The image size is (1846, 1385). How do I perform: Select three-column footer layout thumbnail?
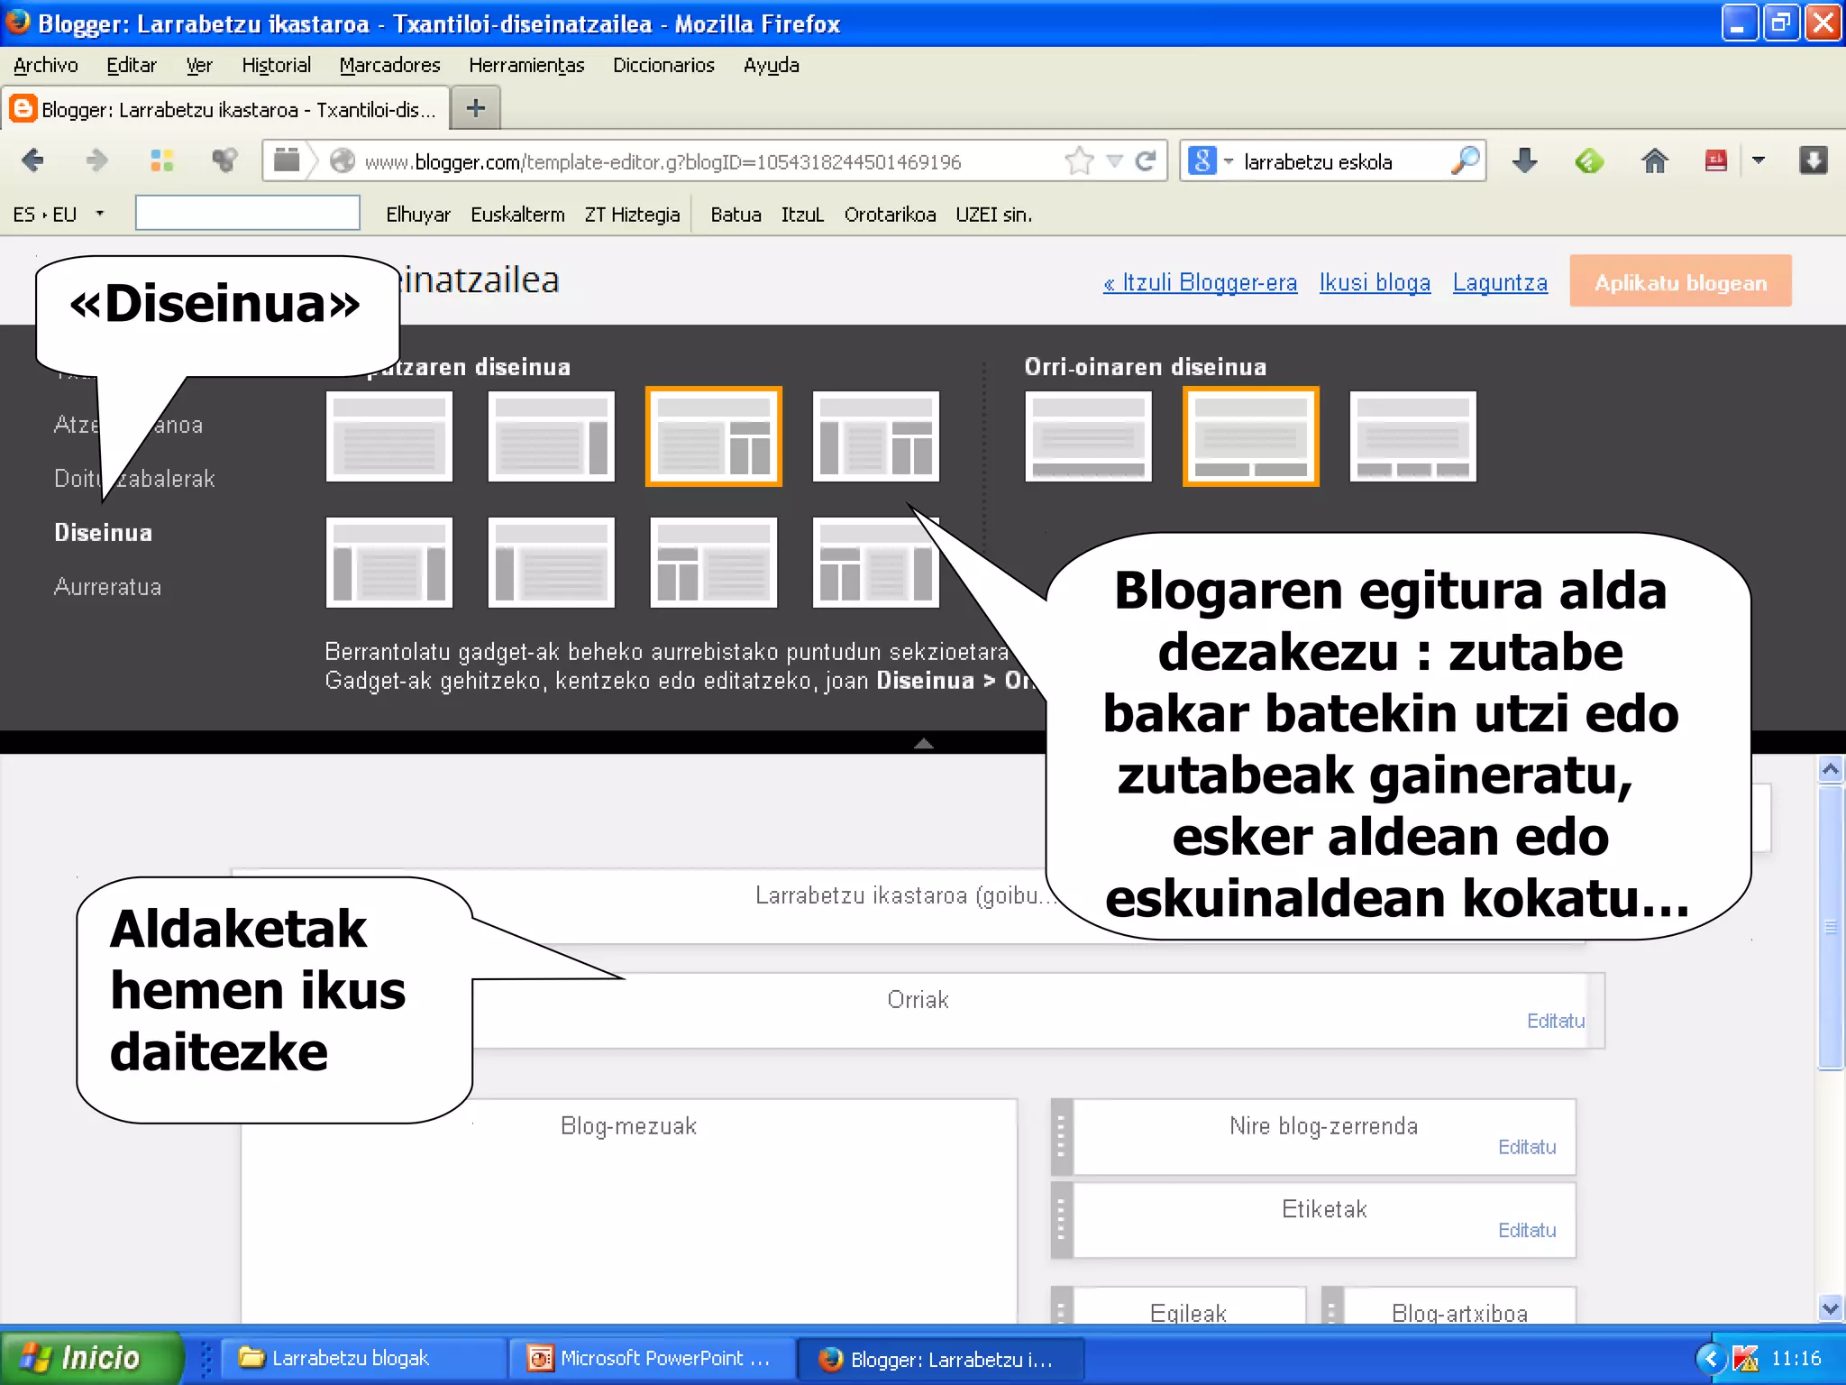coord(1413,436)
